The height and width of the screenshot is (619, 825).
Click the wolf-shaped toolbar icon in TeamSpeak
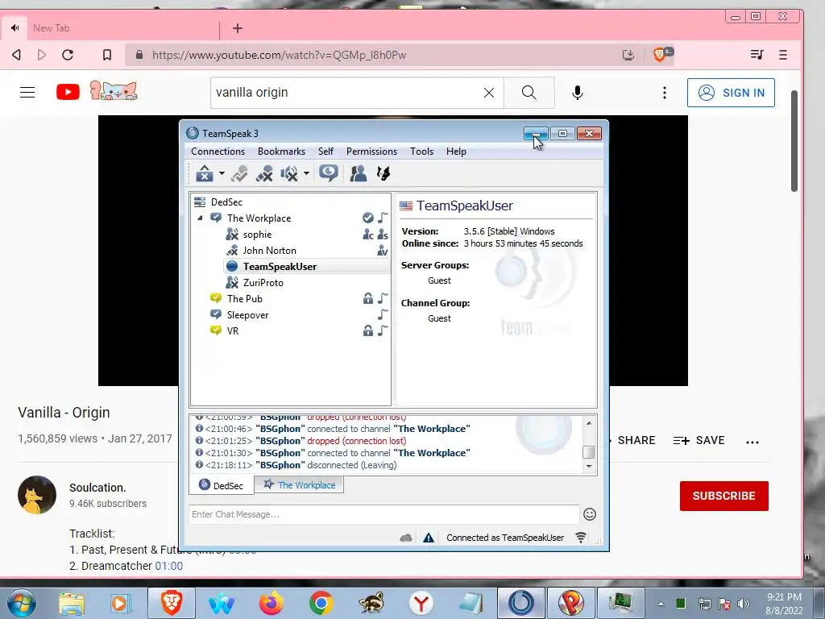[383, 173]
